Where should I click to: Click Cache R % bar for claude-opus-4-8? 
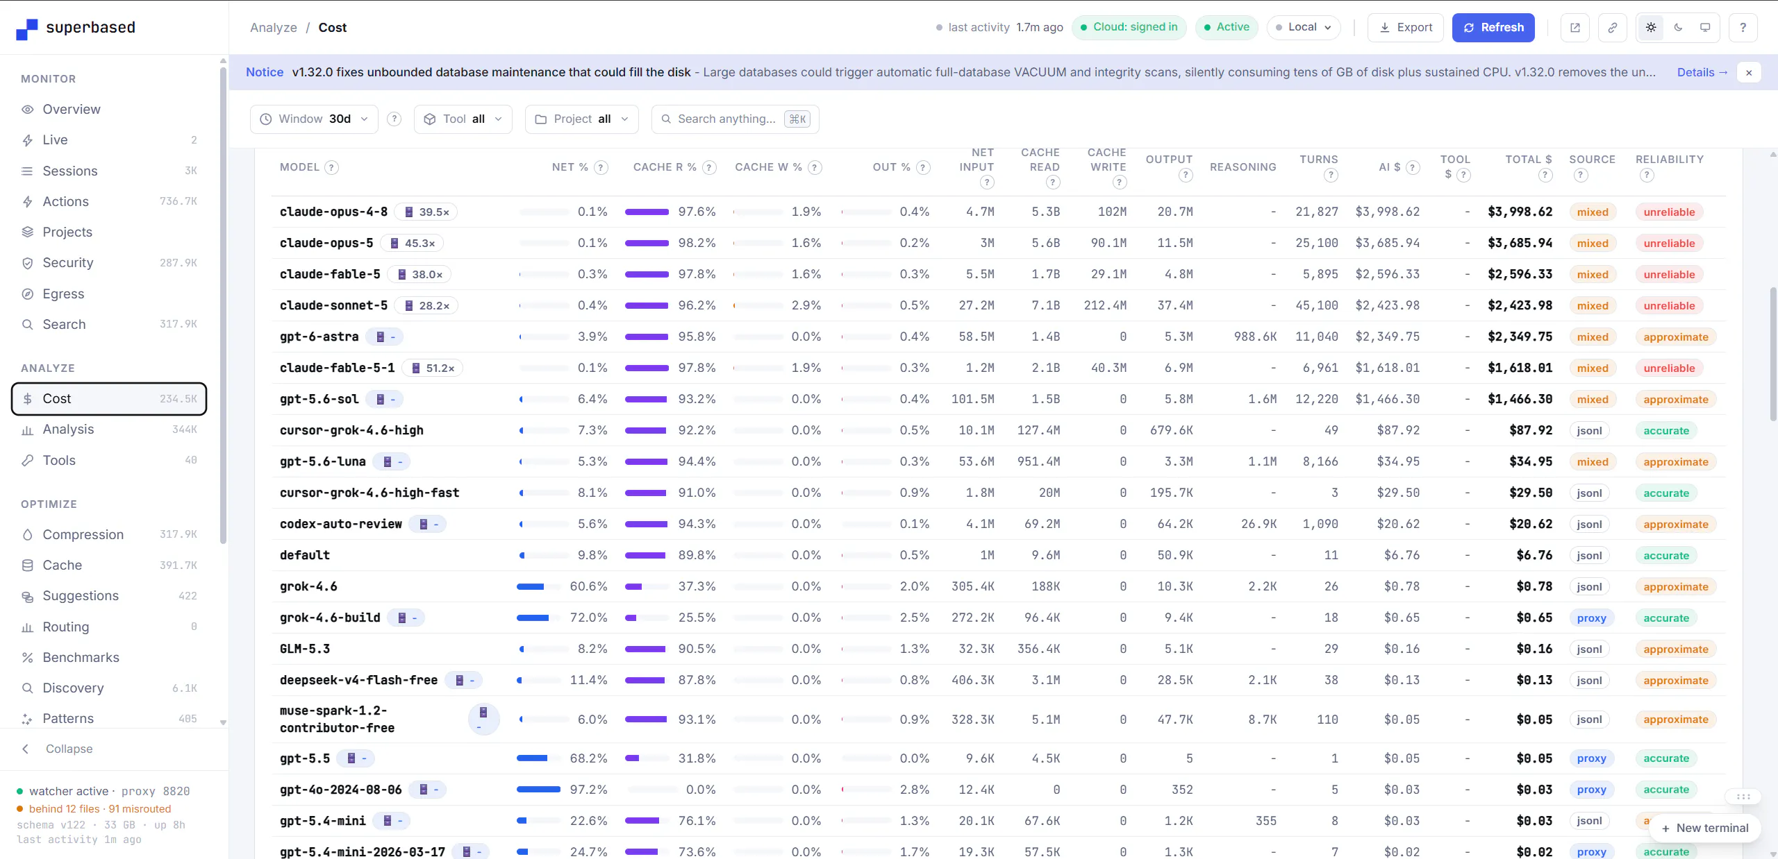[x=647, y=212]
